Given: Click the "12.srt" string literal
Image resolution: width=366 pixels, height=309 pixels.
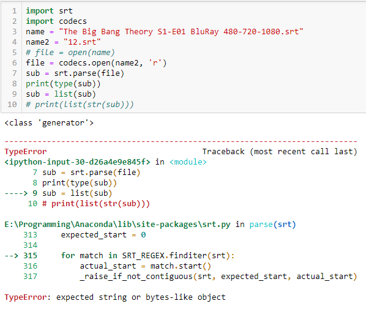Looking at the screenshot, I should click(82, 42).
